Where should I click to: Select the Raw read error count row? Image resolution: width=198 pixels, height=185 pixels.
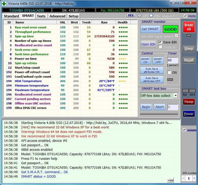pyautogui.click(x=70, y=27)
